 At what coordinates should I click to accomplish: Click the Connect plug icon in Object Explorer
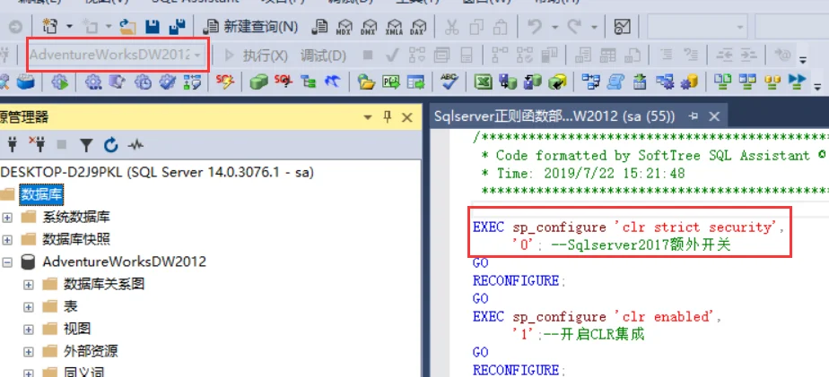(13, 144)
